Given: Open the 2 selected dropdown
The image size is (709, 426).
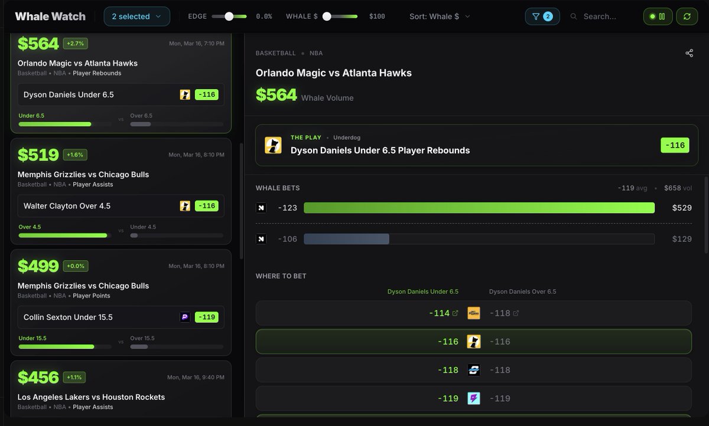Looking at the screenshot, I should click(137, 17).
